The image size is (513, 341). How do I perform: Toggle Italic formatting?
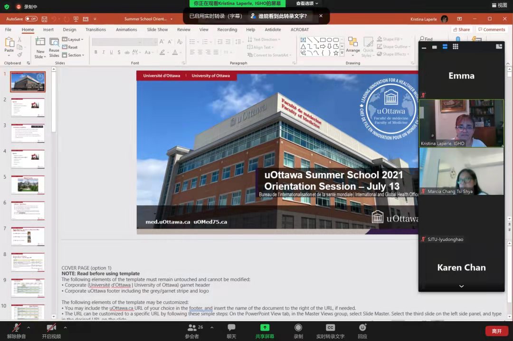tap(104, 52)
